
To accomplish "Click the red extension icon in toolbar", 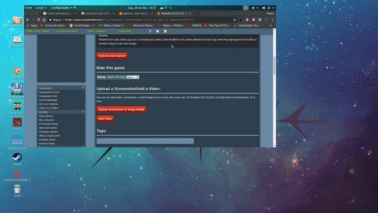I will (x=253, y=20).
